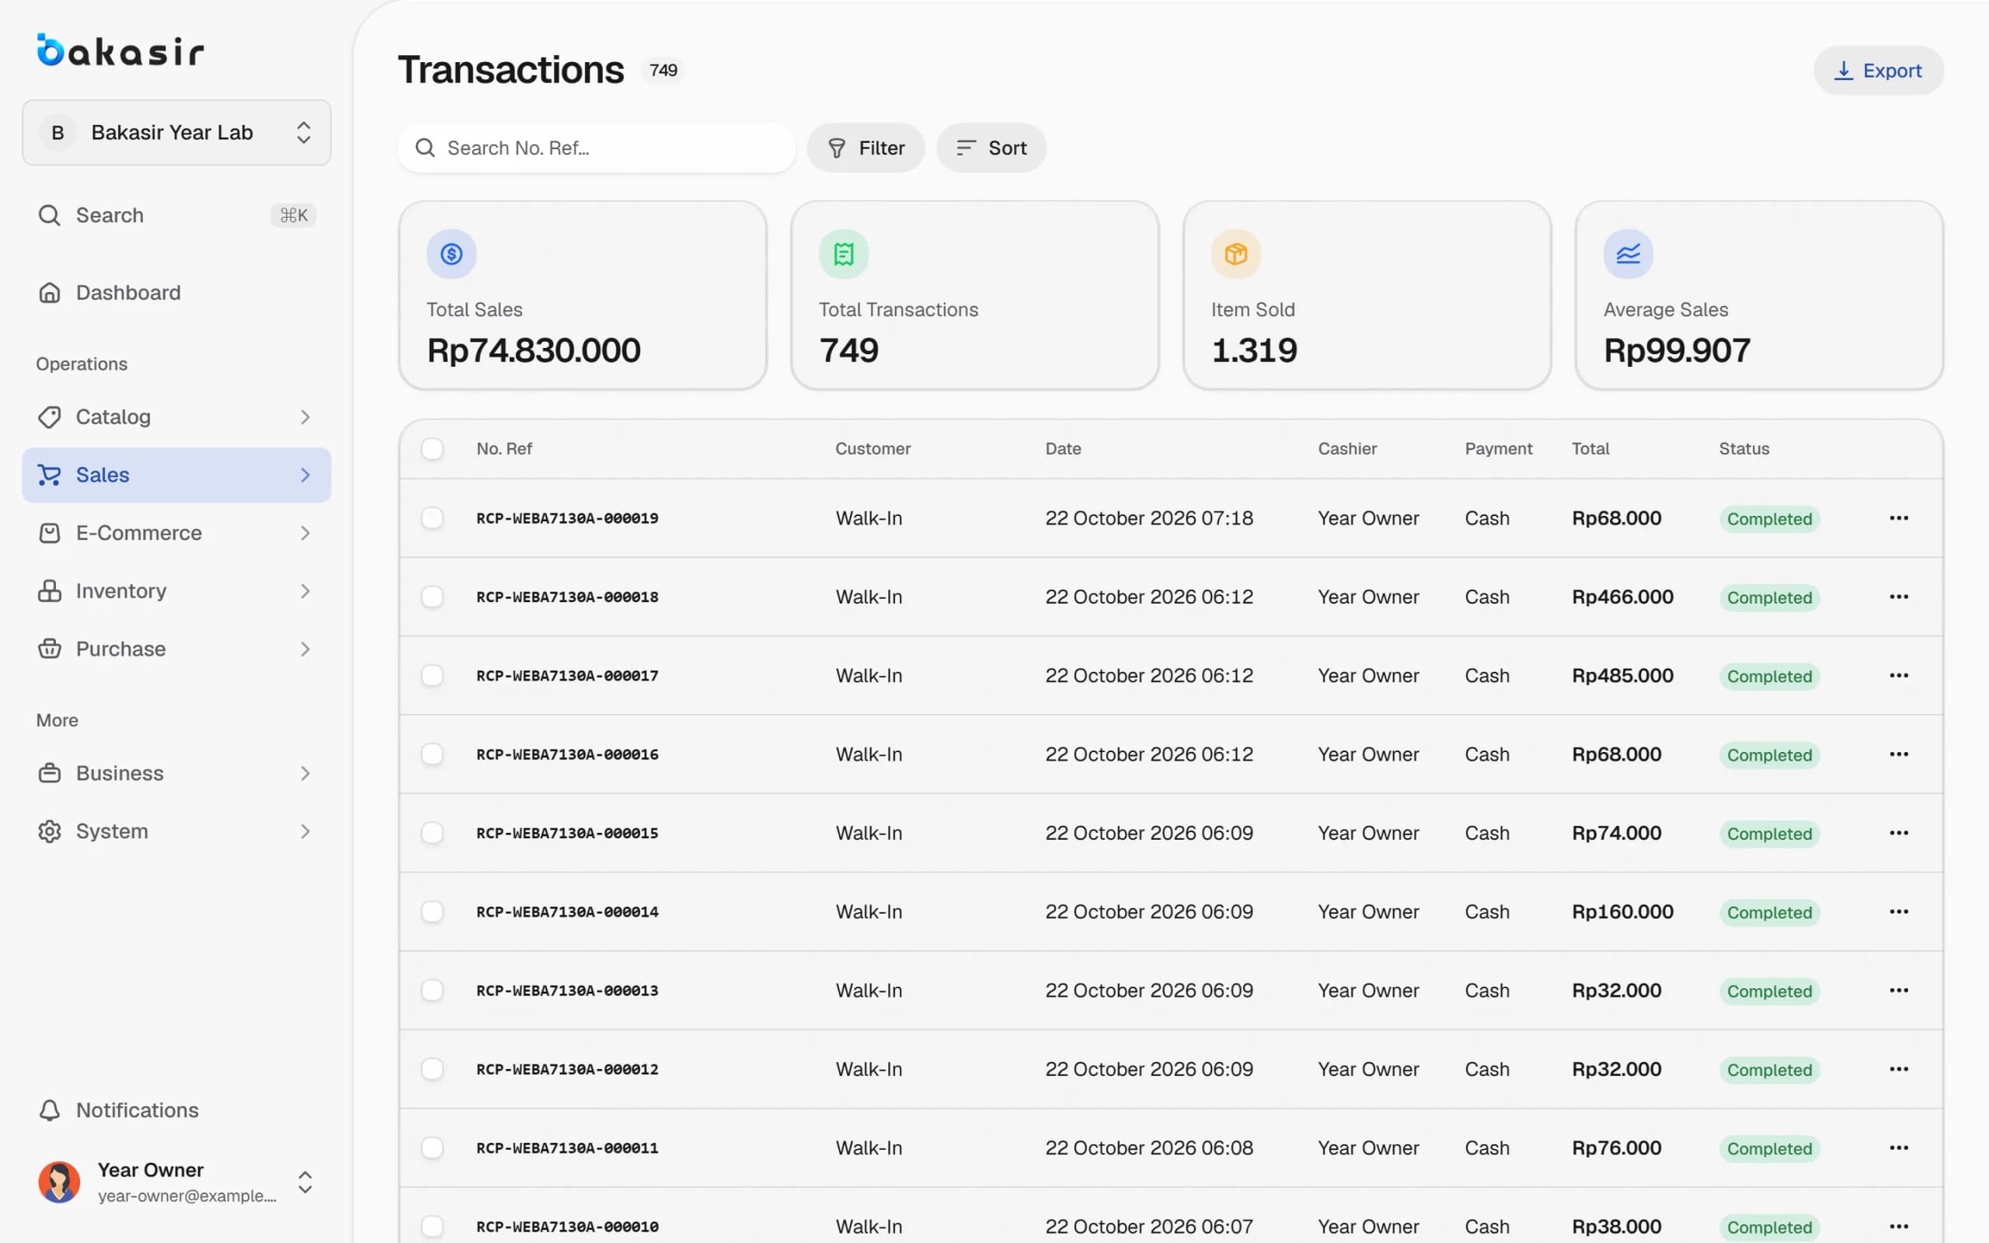1989x1243 pixels.
Task: Open the Year Owner account menu chevron
Action: [x=305, y=1182]
